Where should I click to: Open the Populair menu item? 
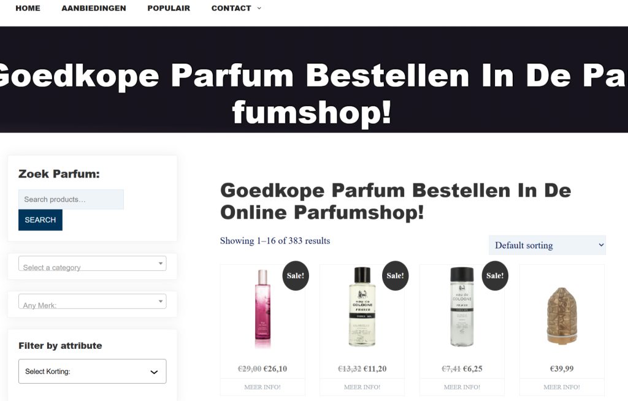click(x=169, y=8)
